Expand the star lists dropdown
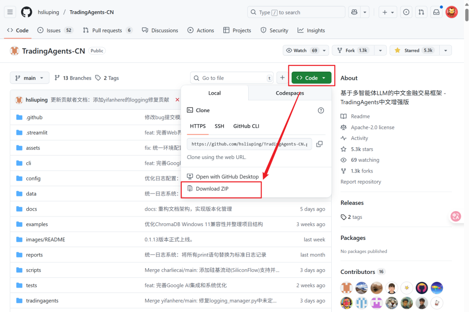 (x=446, y=51)
